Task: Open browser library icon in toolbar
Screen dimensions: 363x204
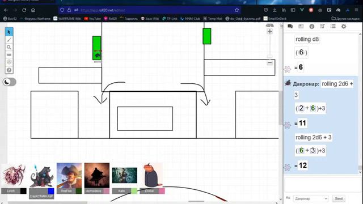Action: point(284,10)
